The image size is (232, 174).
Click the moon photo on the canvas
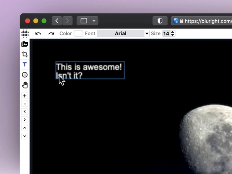206,139
